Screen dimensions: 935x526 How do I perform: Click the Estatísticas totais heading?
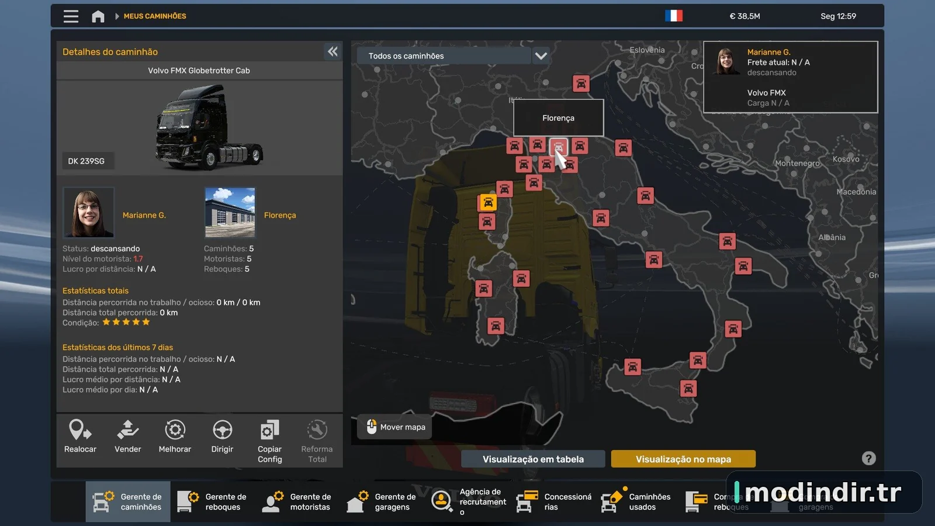[95, 290]
